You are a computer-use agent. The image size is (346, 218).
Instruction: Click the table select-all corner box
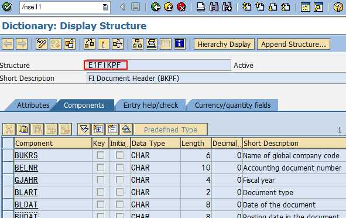[8, 143]
